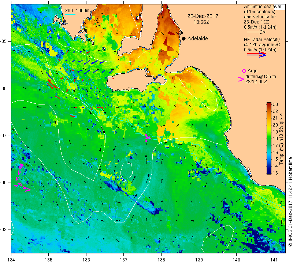This screenshot has height=264, width=293.
Task: Click the red-blue HF radar legend arrow
Action: pos(257,55)
